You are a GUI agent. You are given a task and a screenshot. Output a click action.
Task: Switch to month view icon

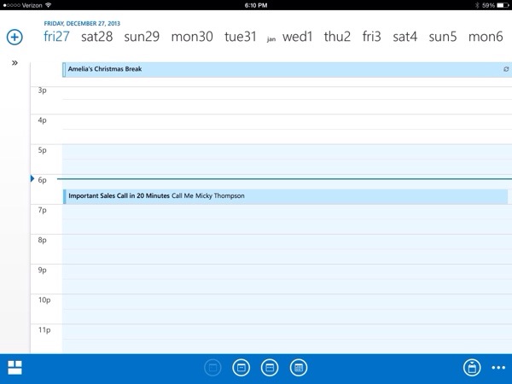tap(299, 368)
